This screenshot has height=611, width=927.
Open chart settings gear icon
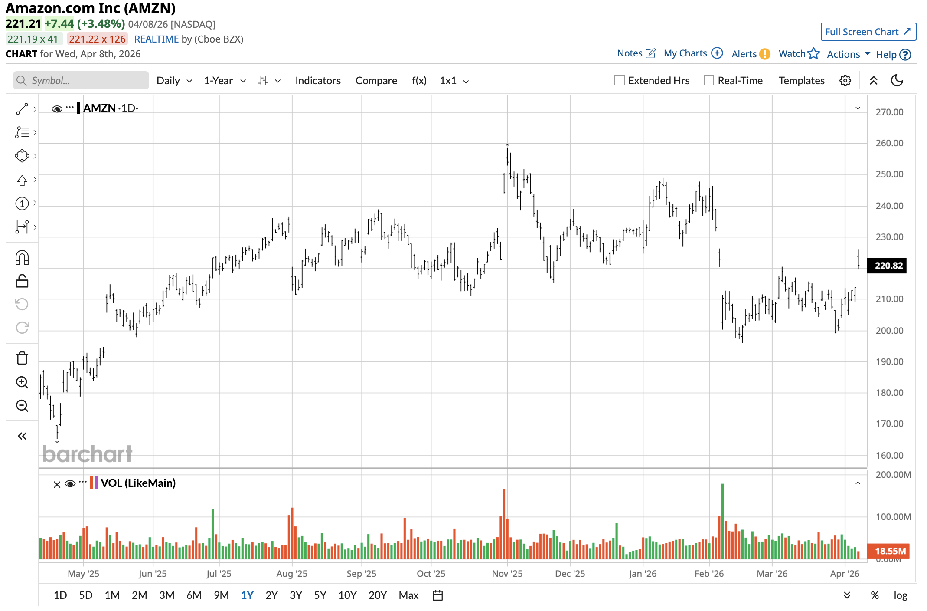(845, 81)
